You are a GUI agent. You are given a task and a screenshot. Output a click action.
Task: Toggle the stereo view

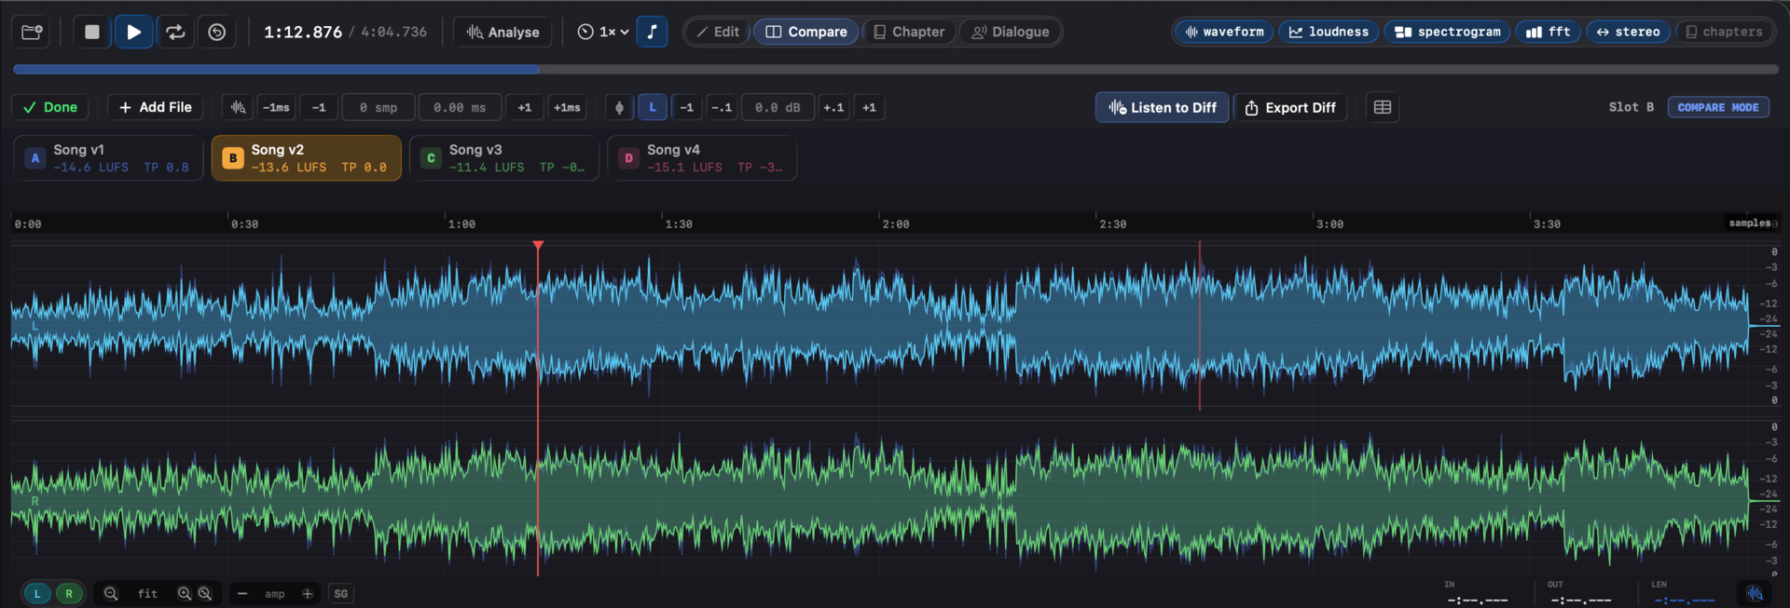1628,32
